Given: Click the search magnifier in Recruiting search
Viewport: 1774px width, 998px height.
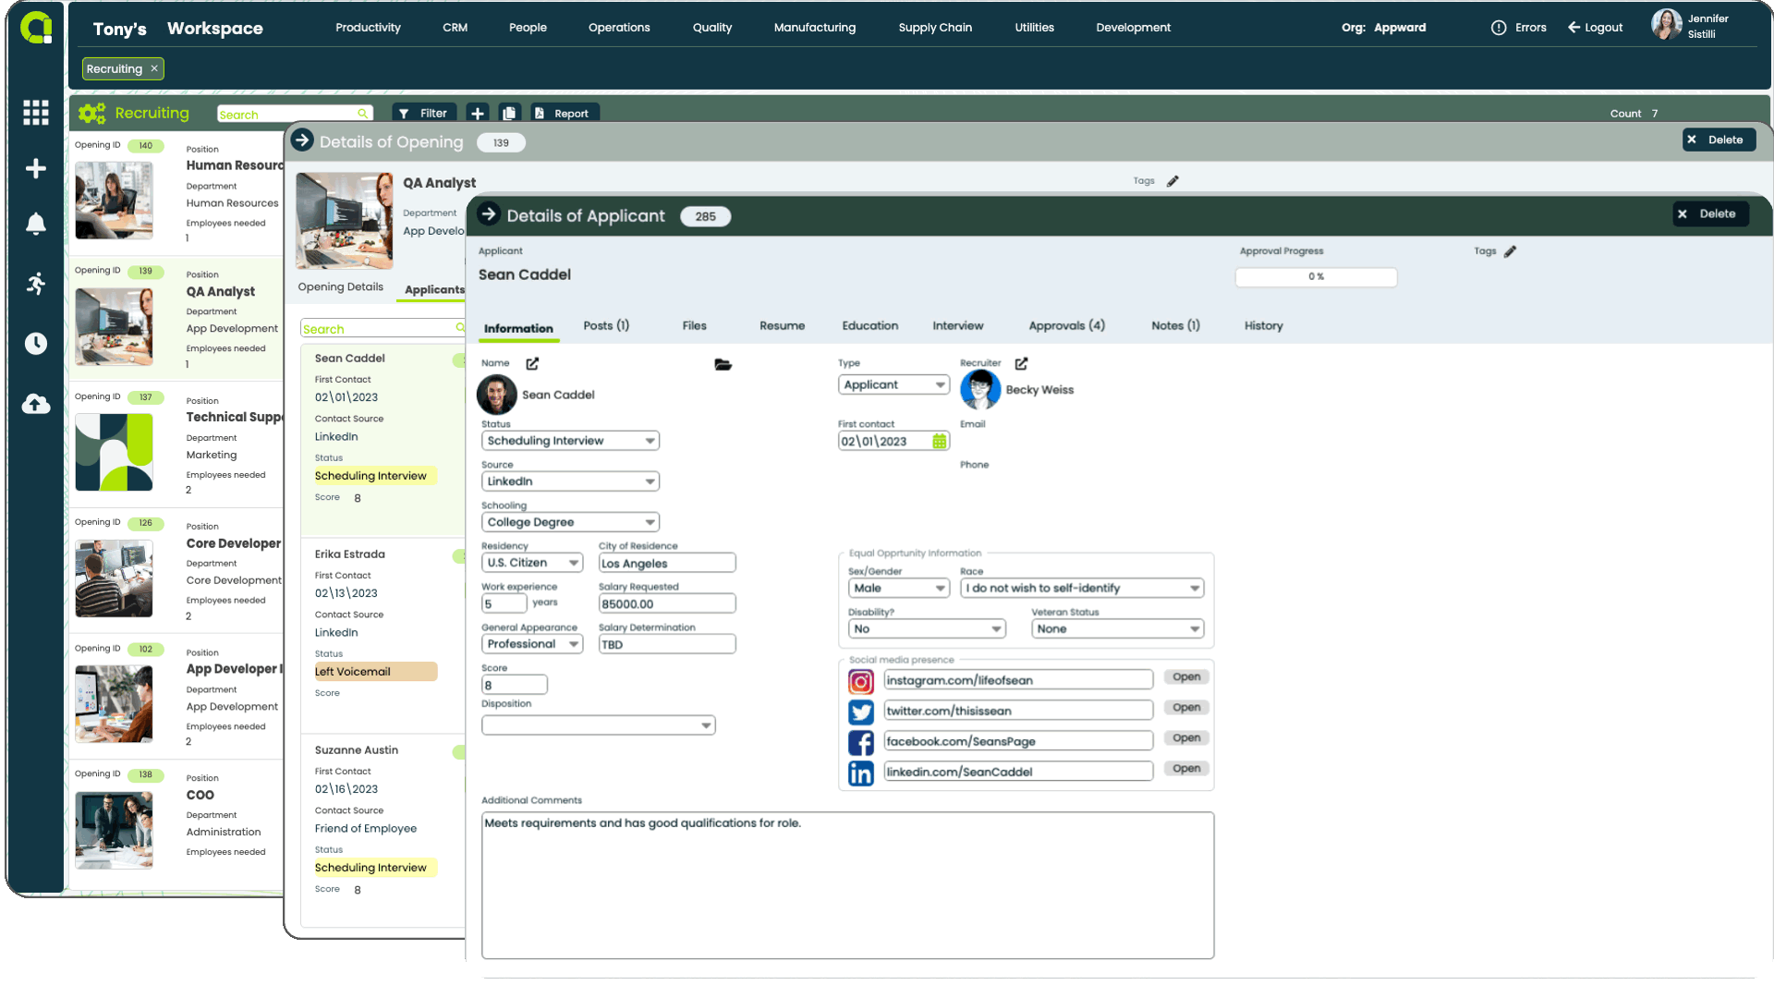Looking at the screenshot, I should 363,114.
